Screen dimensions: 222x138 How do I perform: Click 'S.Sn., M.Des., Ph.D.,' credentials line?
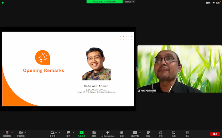coord(96,90)
